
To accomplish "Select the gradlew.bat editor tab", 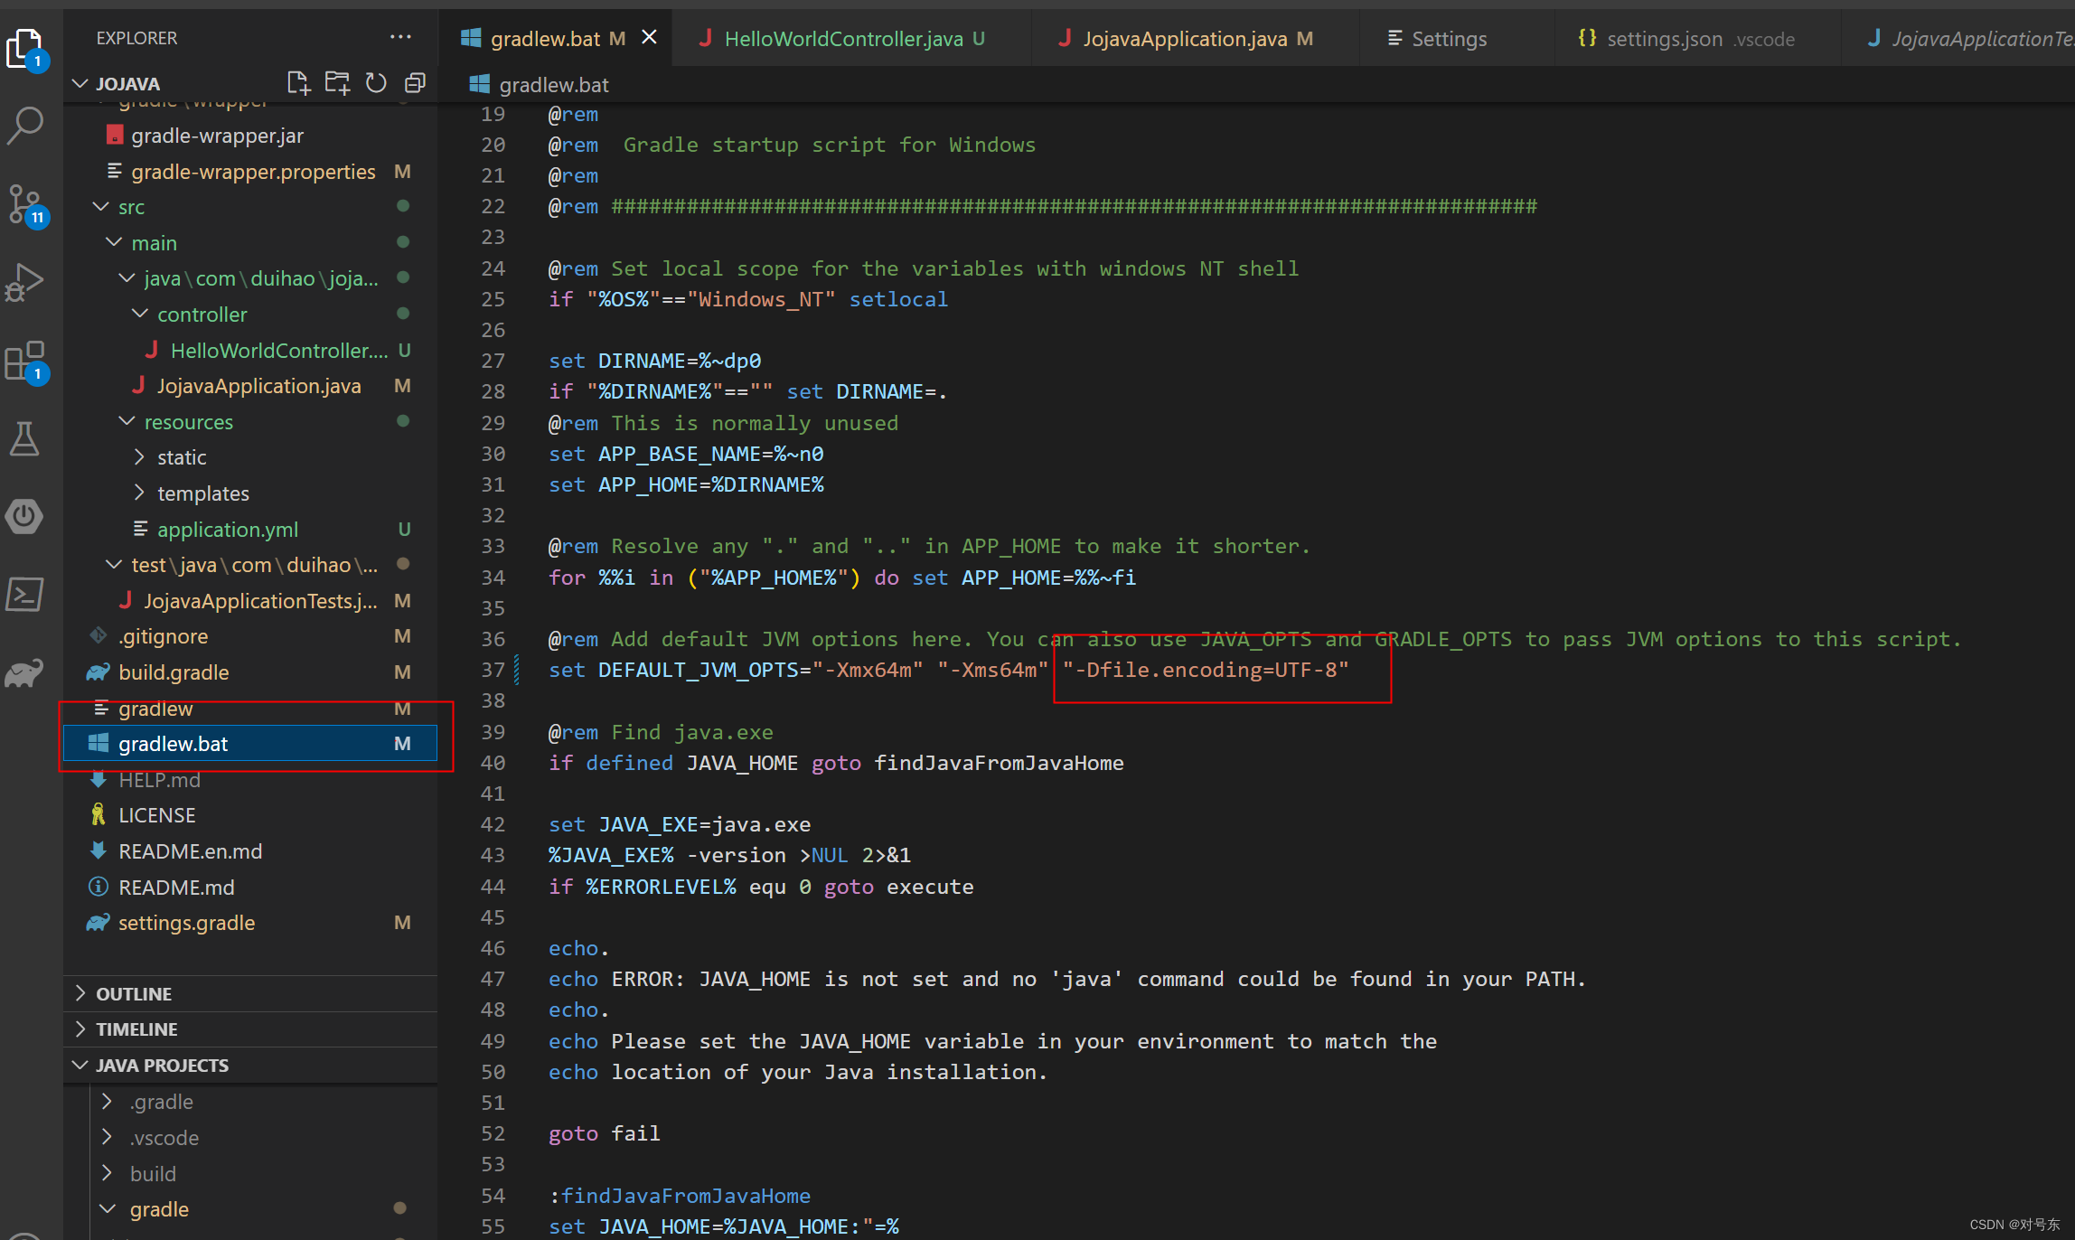I will tap(556, 38).
